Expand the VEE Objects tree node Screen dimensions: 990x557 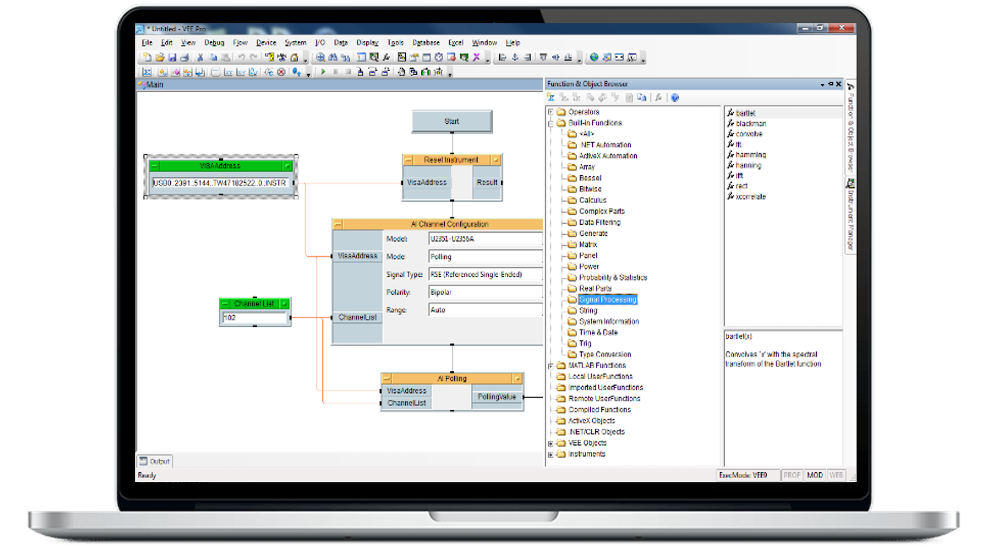pyautogui.click(x=549, y=443)
